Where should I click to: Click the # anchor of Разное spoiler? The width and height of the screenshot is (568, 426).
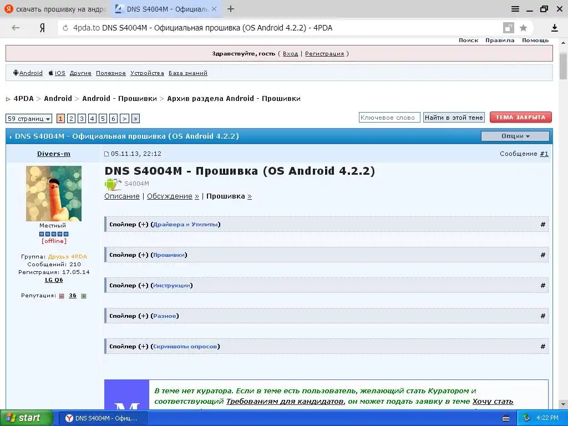coord(542,316)
